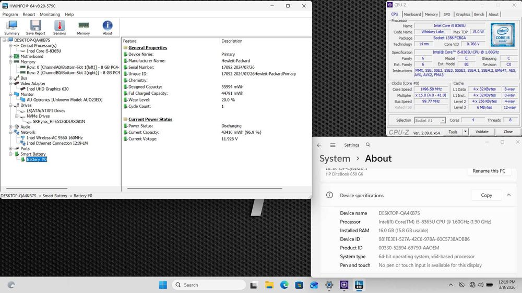Click the Intel Core i5 logo in CPU-Z
This screenshot has width=522, height=293.
[502, 34]
